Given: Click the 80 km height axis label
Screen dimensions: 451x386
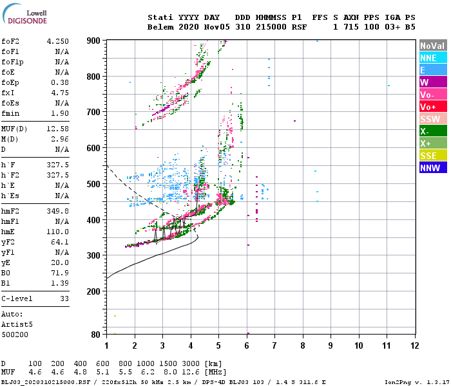Looking at the screenshot, I should point(96,335).
